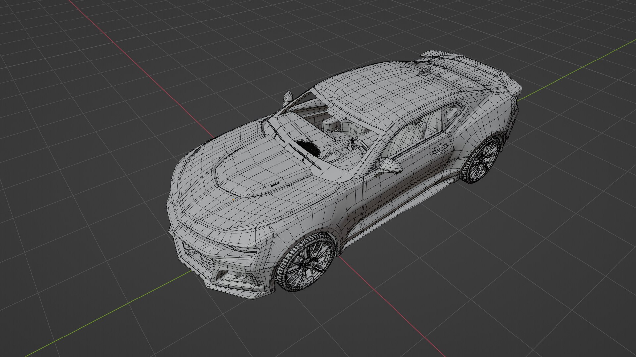The height and width of the screenshot is (357, 636).
Task: Click the door handle on the car door
Action: 440,149
